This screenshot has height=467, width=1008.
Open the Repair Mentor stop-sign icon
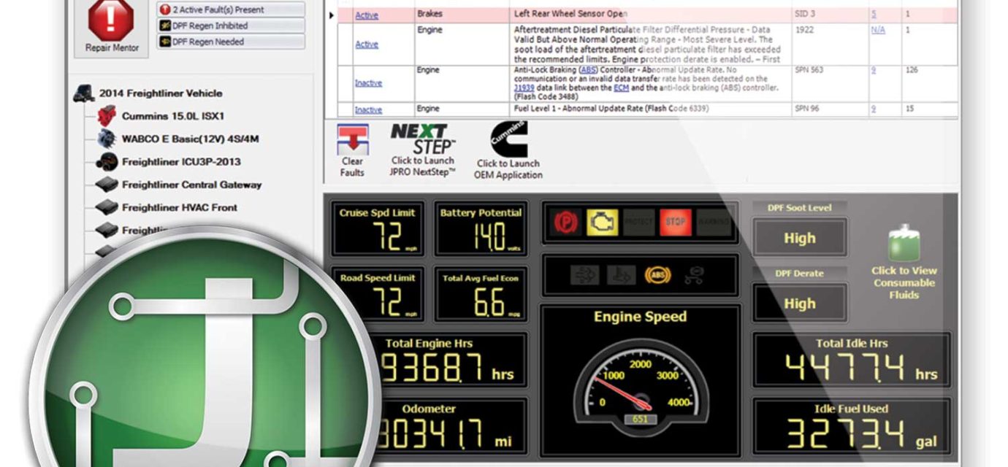pos(111,20)
